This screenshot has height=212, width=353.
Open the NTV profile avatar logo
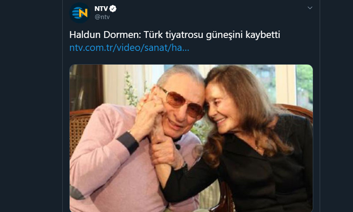click(x=79, y=13)
